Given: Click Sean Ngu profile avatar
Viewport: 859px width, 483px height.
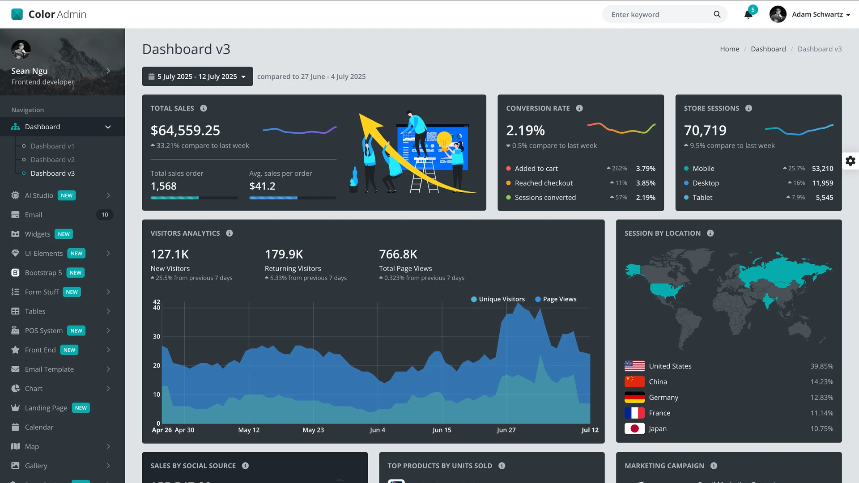Looking at the screenshot, I should [x=21, y=49].
